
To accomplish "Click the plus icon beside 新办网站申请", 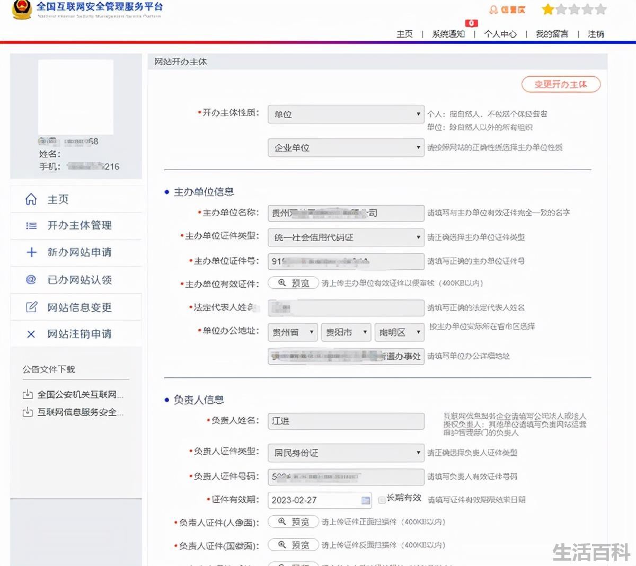I will coord(31,252).
